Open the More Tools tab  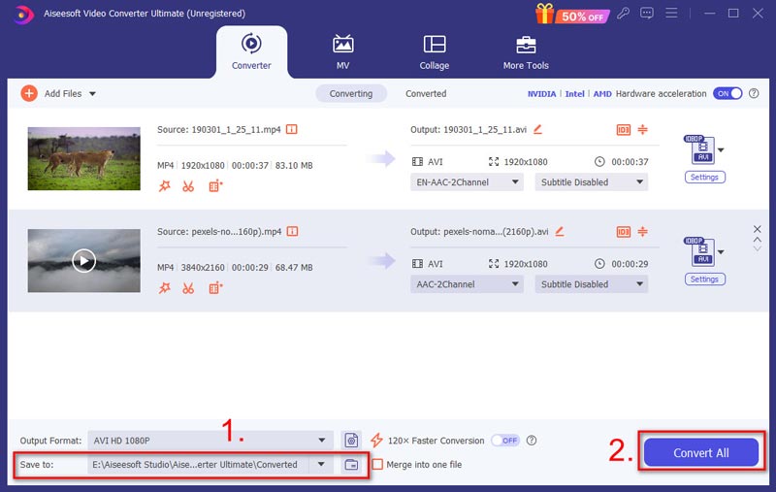pyautogui.click(x=526, y=52)
